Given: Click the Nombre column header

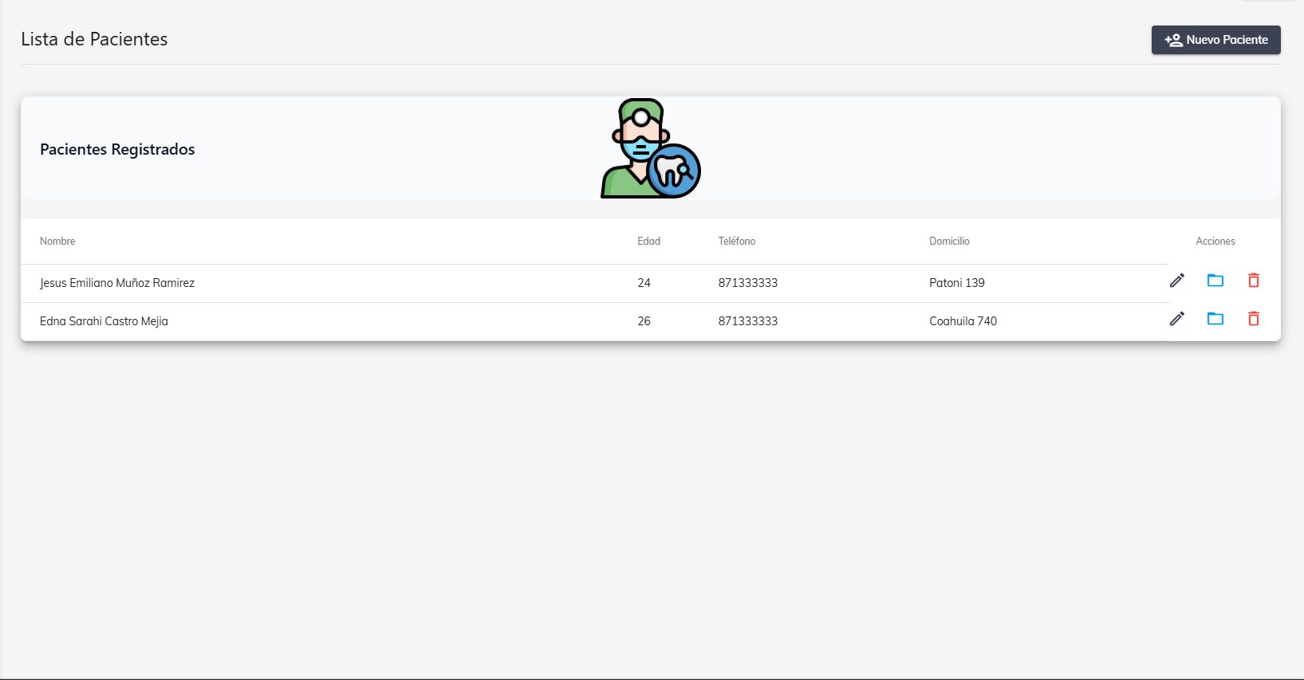Looking at the screenshot, I should pyautogui.click(x=57, y=242).
